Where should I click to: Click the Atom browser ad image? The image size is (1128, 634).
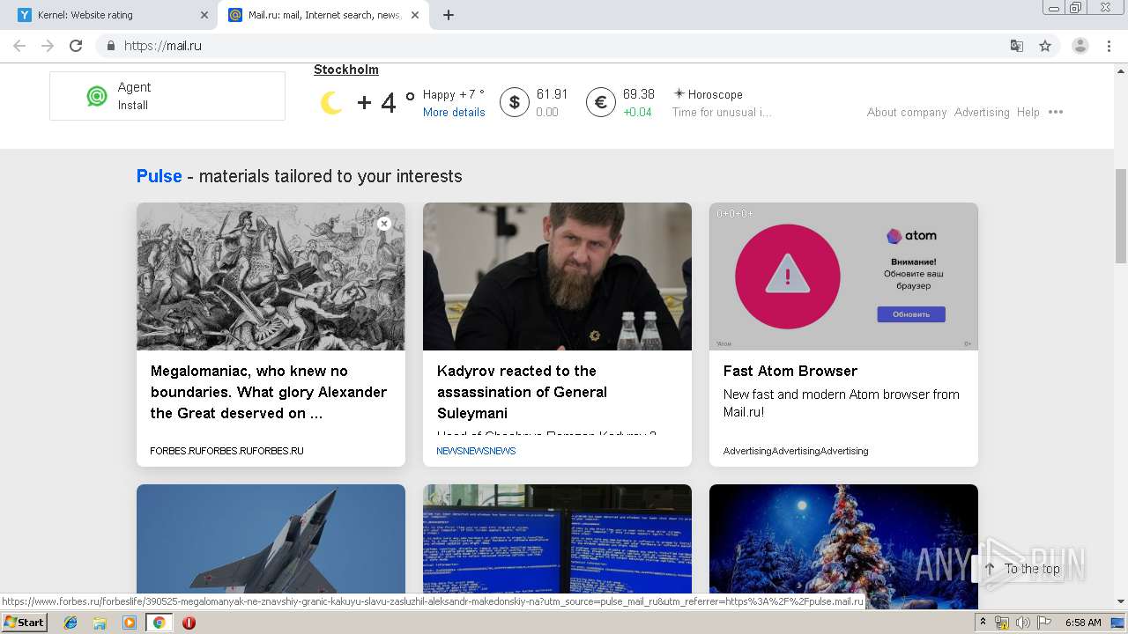tap(843, 276)
